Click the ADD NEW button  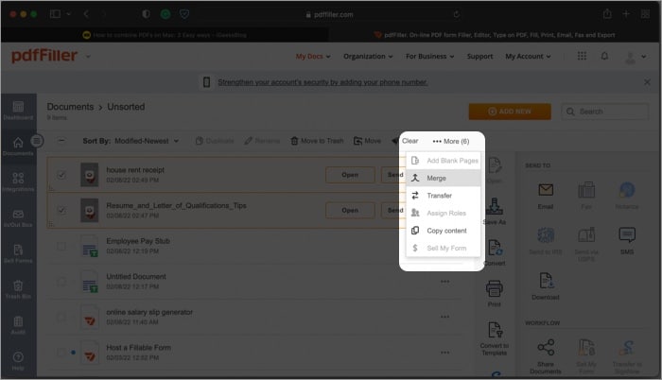[x=510, y=112]
